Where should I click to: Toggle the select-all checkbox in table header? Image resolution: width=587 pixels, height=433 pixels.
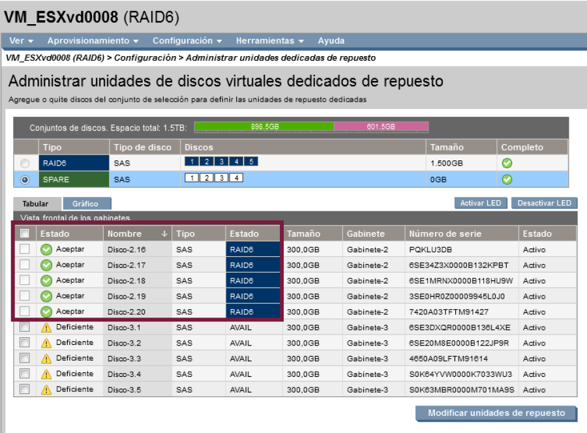[25, 233]
